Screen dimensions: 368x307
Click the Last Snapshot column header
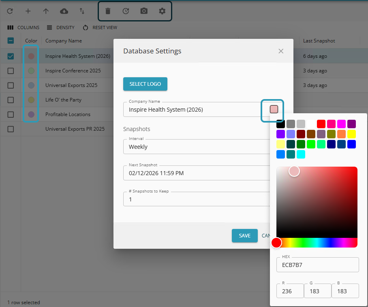click(319, 41)
